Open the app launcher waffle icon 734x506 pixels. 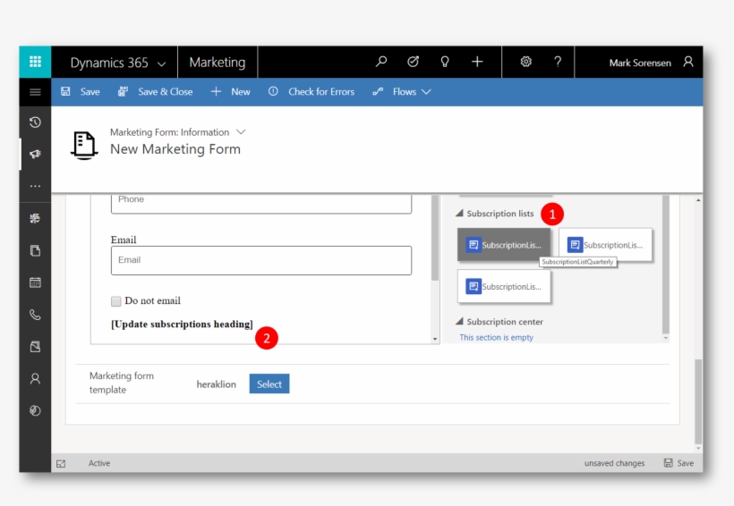[35, 62]
